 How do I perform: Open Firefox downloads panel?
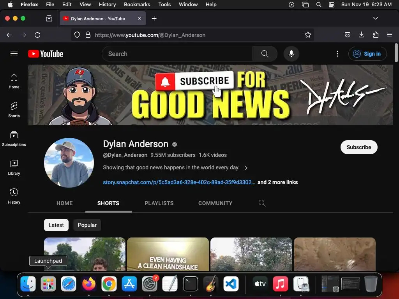(361, 35)
